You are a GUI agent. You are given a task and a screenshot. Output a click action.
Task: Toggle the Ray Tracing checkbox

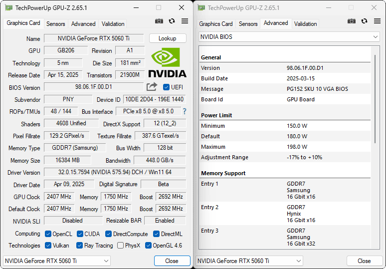79,246
